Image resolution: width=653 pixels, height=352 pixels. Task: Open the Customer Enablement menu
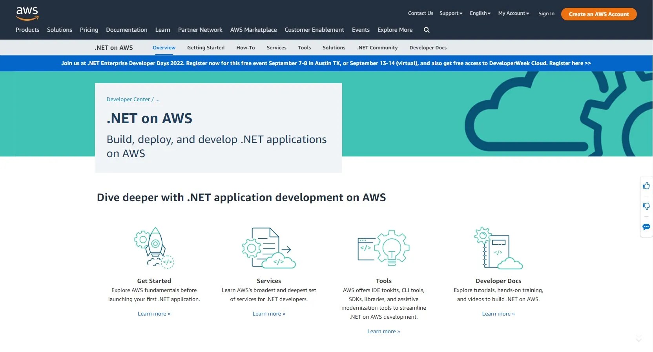pos(314,30)
